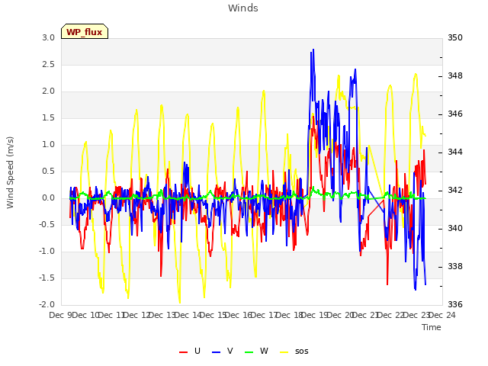Click the 'Dec 9' date tick label
This screenshot has height=366, width=488.
point(60,316)
